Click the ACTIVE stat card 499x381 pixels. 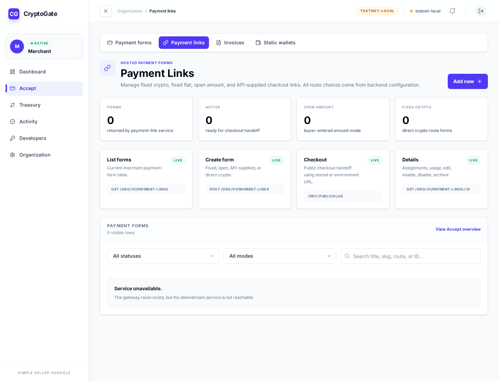[x=245, y=119]
